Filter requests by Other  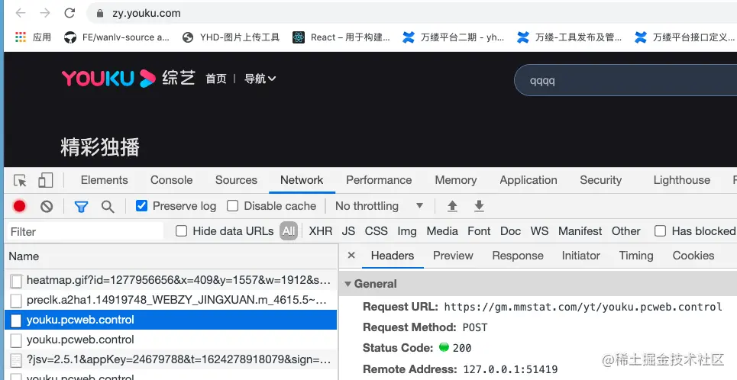click(x=625, y=231)
